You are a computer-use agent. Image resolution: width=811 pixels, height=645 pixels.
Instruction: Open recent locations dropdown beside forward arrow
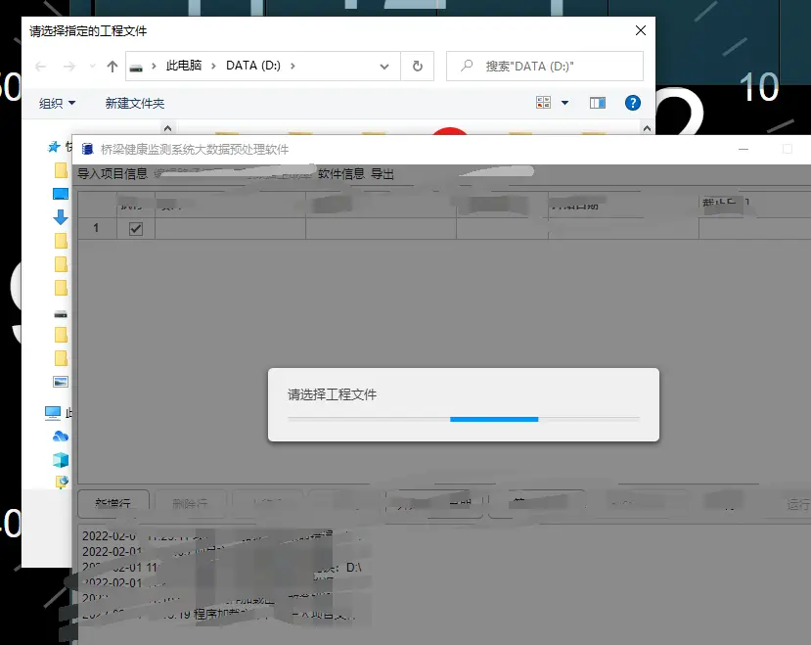pyautogui.click(x=93, y=67)
